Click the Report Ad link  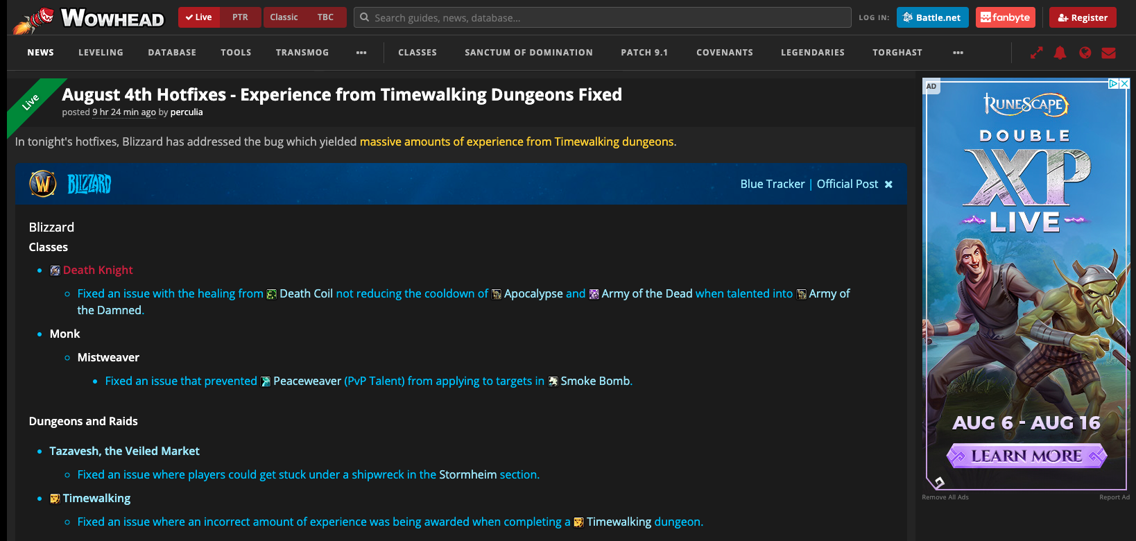click(1115, 497)
